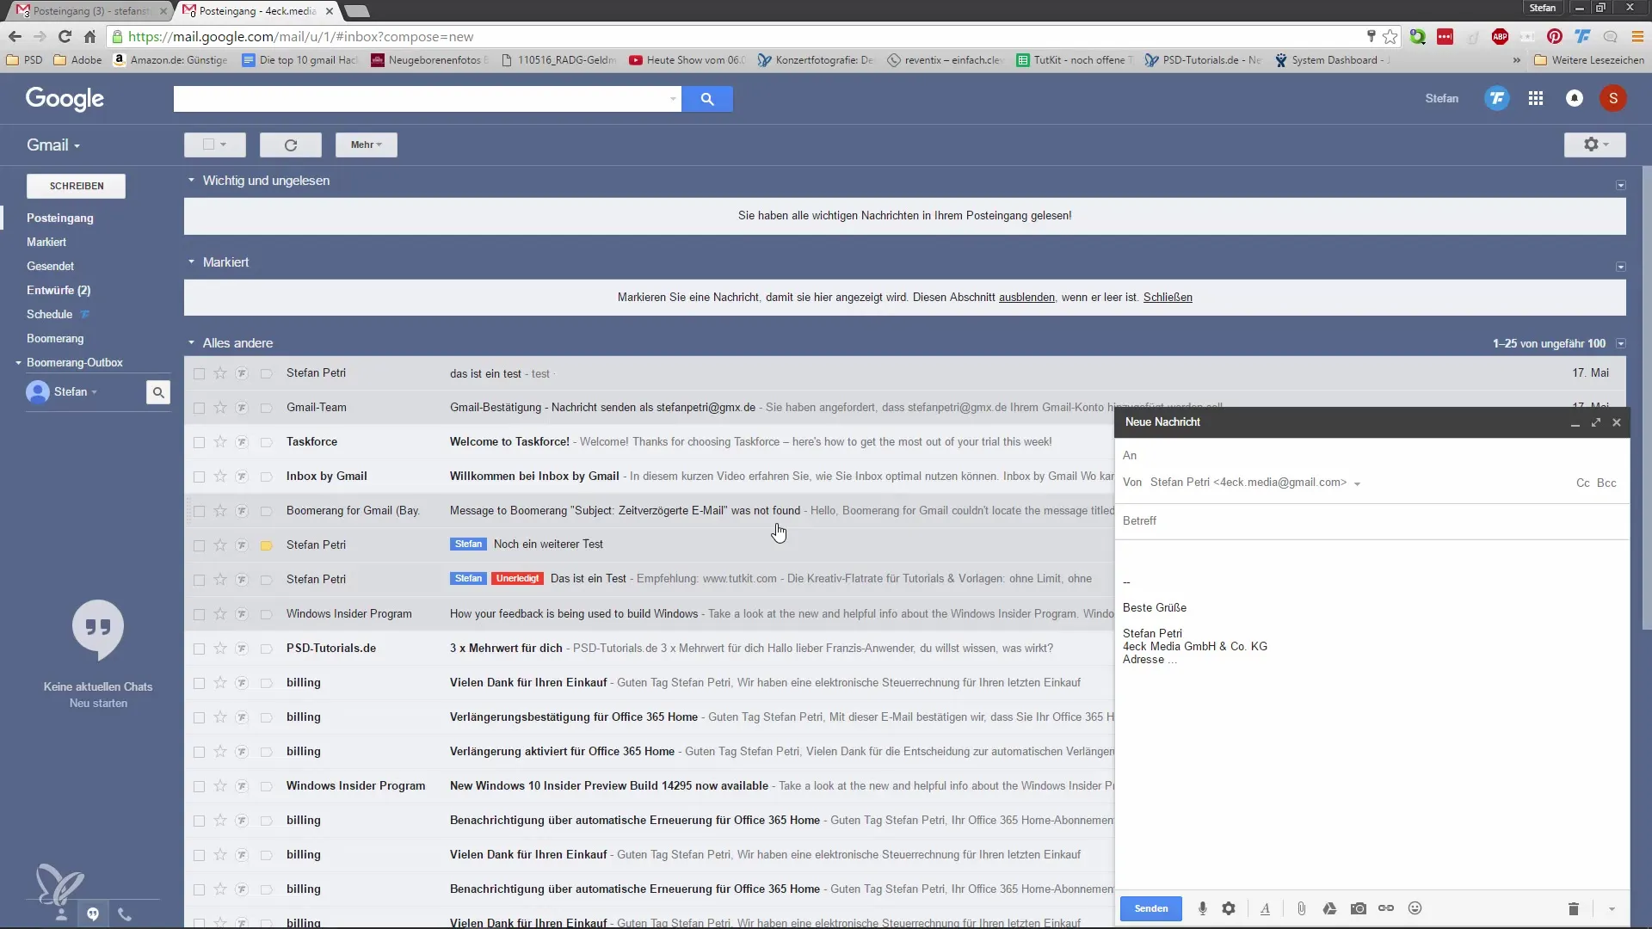Switch to Hangouts conversations icon

tap(93, 914)
